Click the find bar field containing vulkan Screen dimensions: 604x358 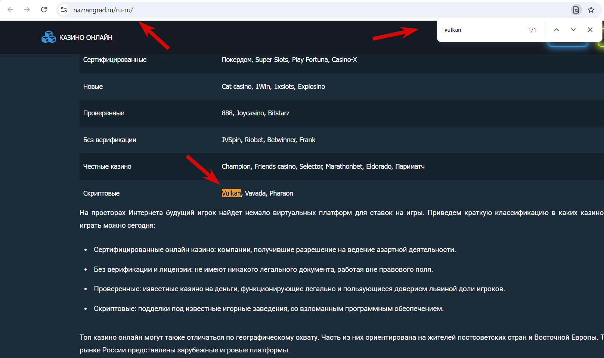click(482, 30)
